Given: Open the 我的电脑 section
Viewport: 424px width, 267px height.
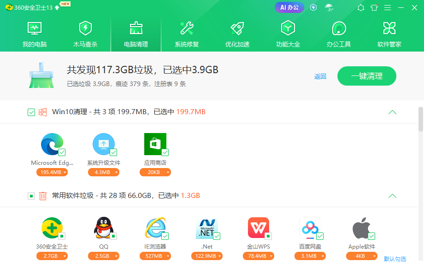Looking at the screenshot, I should [35, 35].
